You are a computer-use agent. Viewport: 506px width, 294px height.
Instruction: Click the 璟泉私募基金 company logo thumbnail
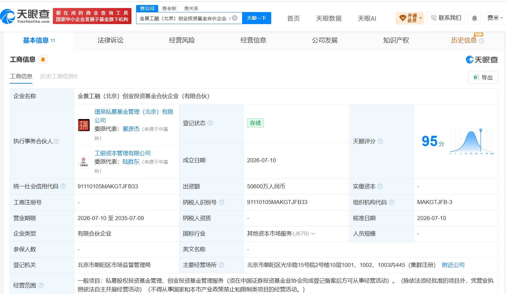84,125
